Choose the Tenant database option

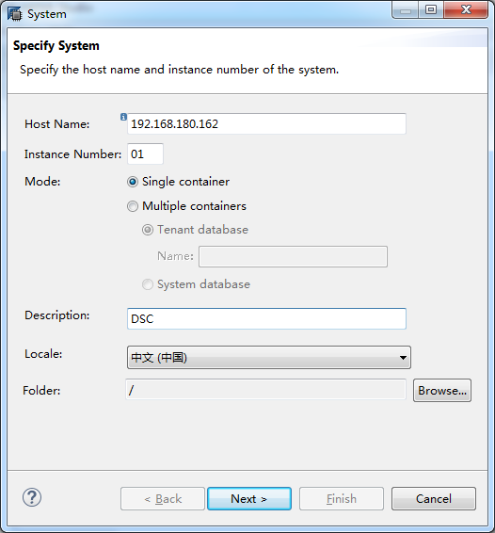(x=148, y=230)
